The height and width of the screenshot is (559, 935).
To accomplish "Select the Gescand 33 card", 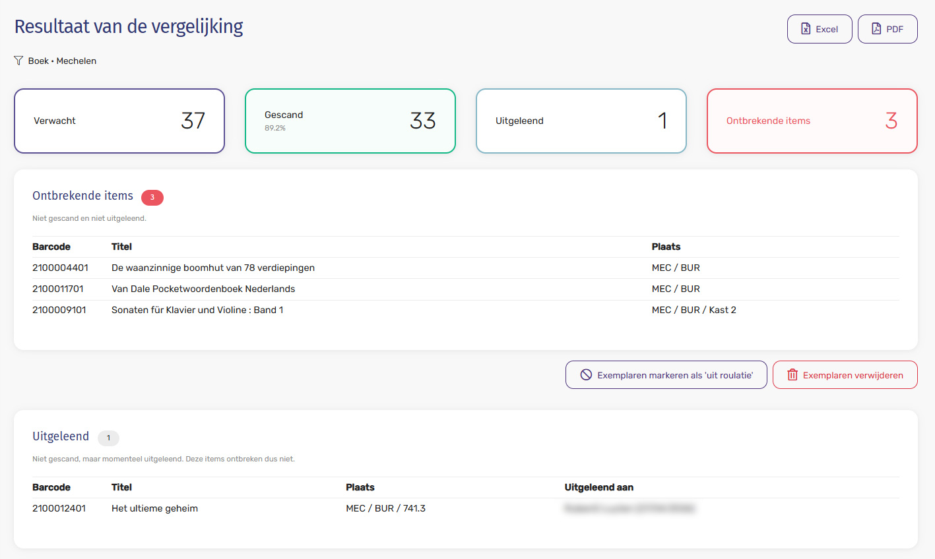I will click(350, 121).
